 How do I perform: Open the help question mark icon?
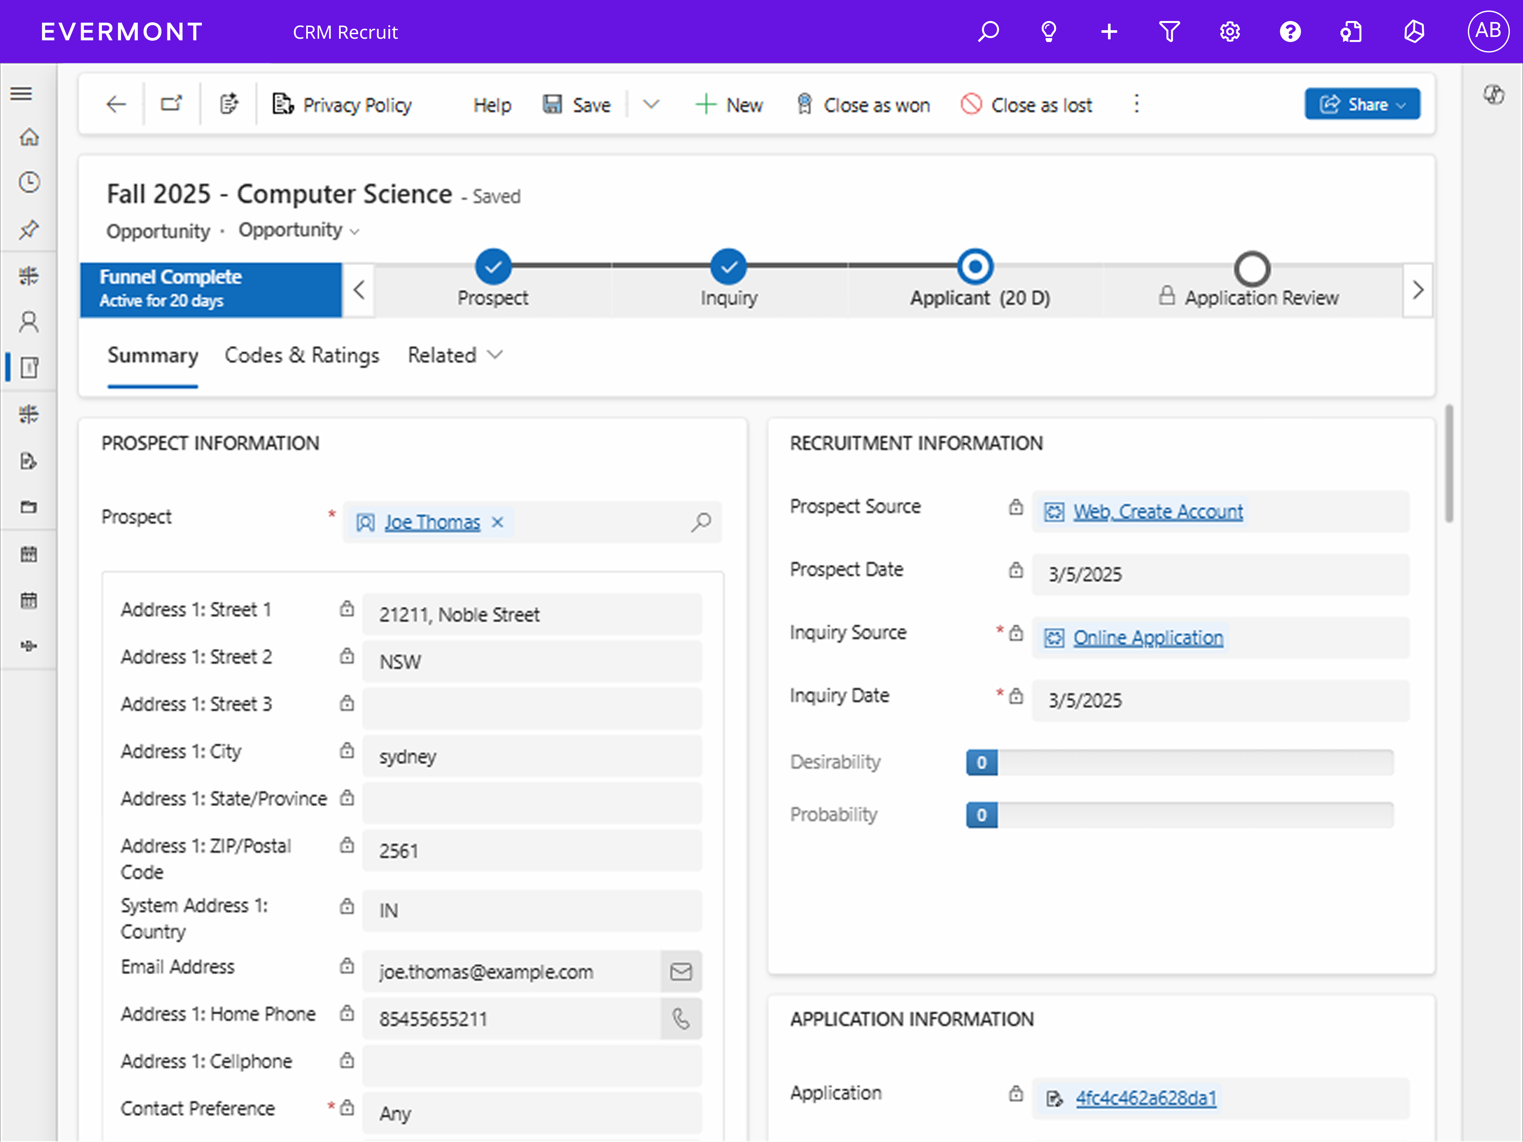pos(1290,32)
